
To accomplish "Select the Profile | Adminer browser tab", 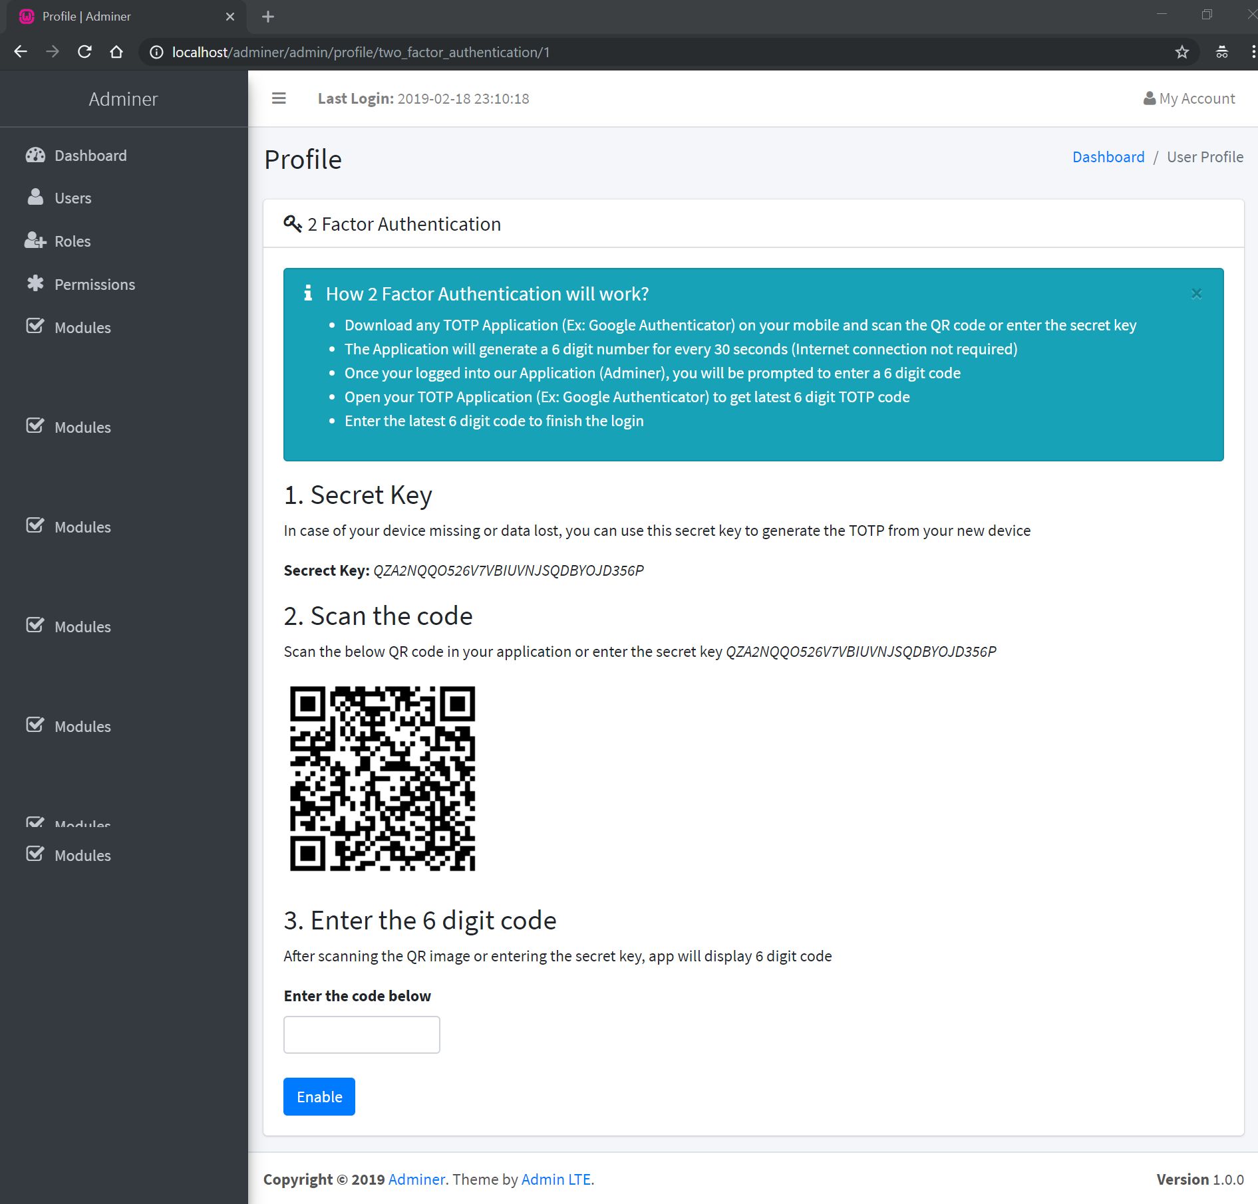I will 126,17.
